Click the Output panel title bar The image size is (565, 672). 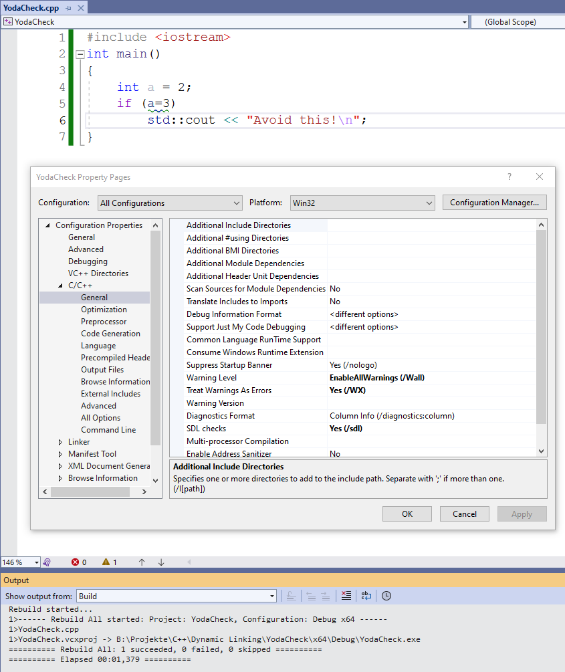[x=282, y=580]
